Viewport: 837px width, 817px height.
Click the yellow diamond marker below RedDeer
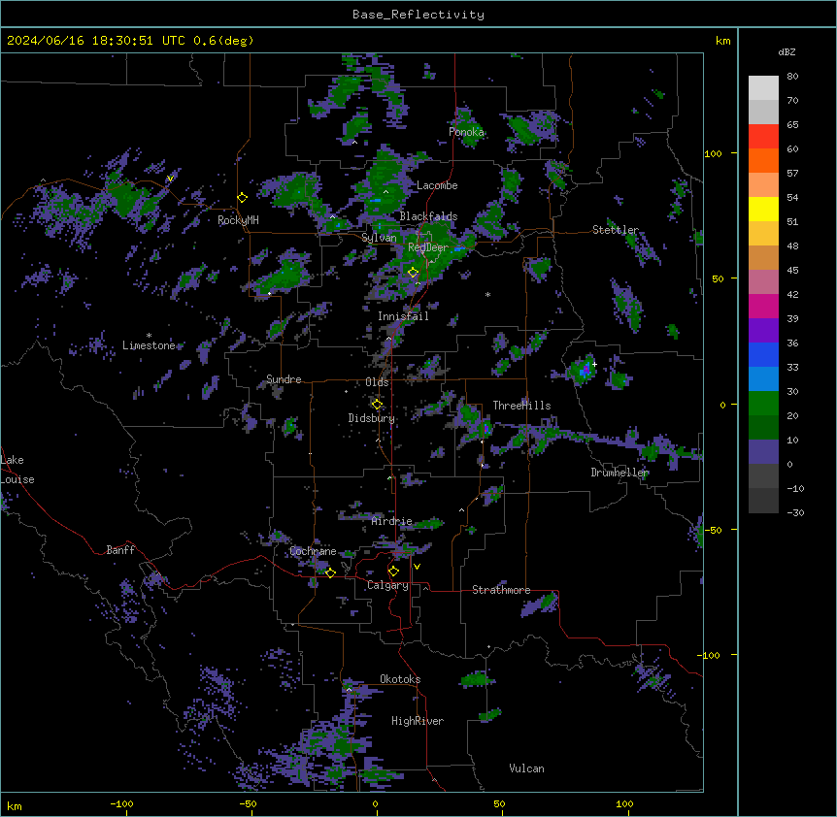pos(413,273)
